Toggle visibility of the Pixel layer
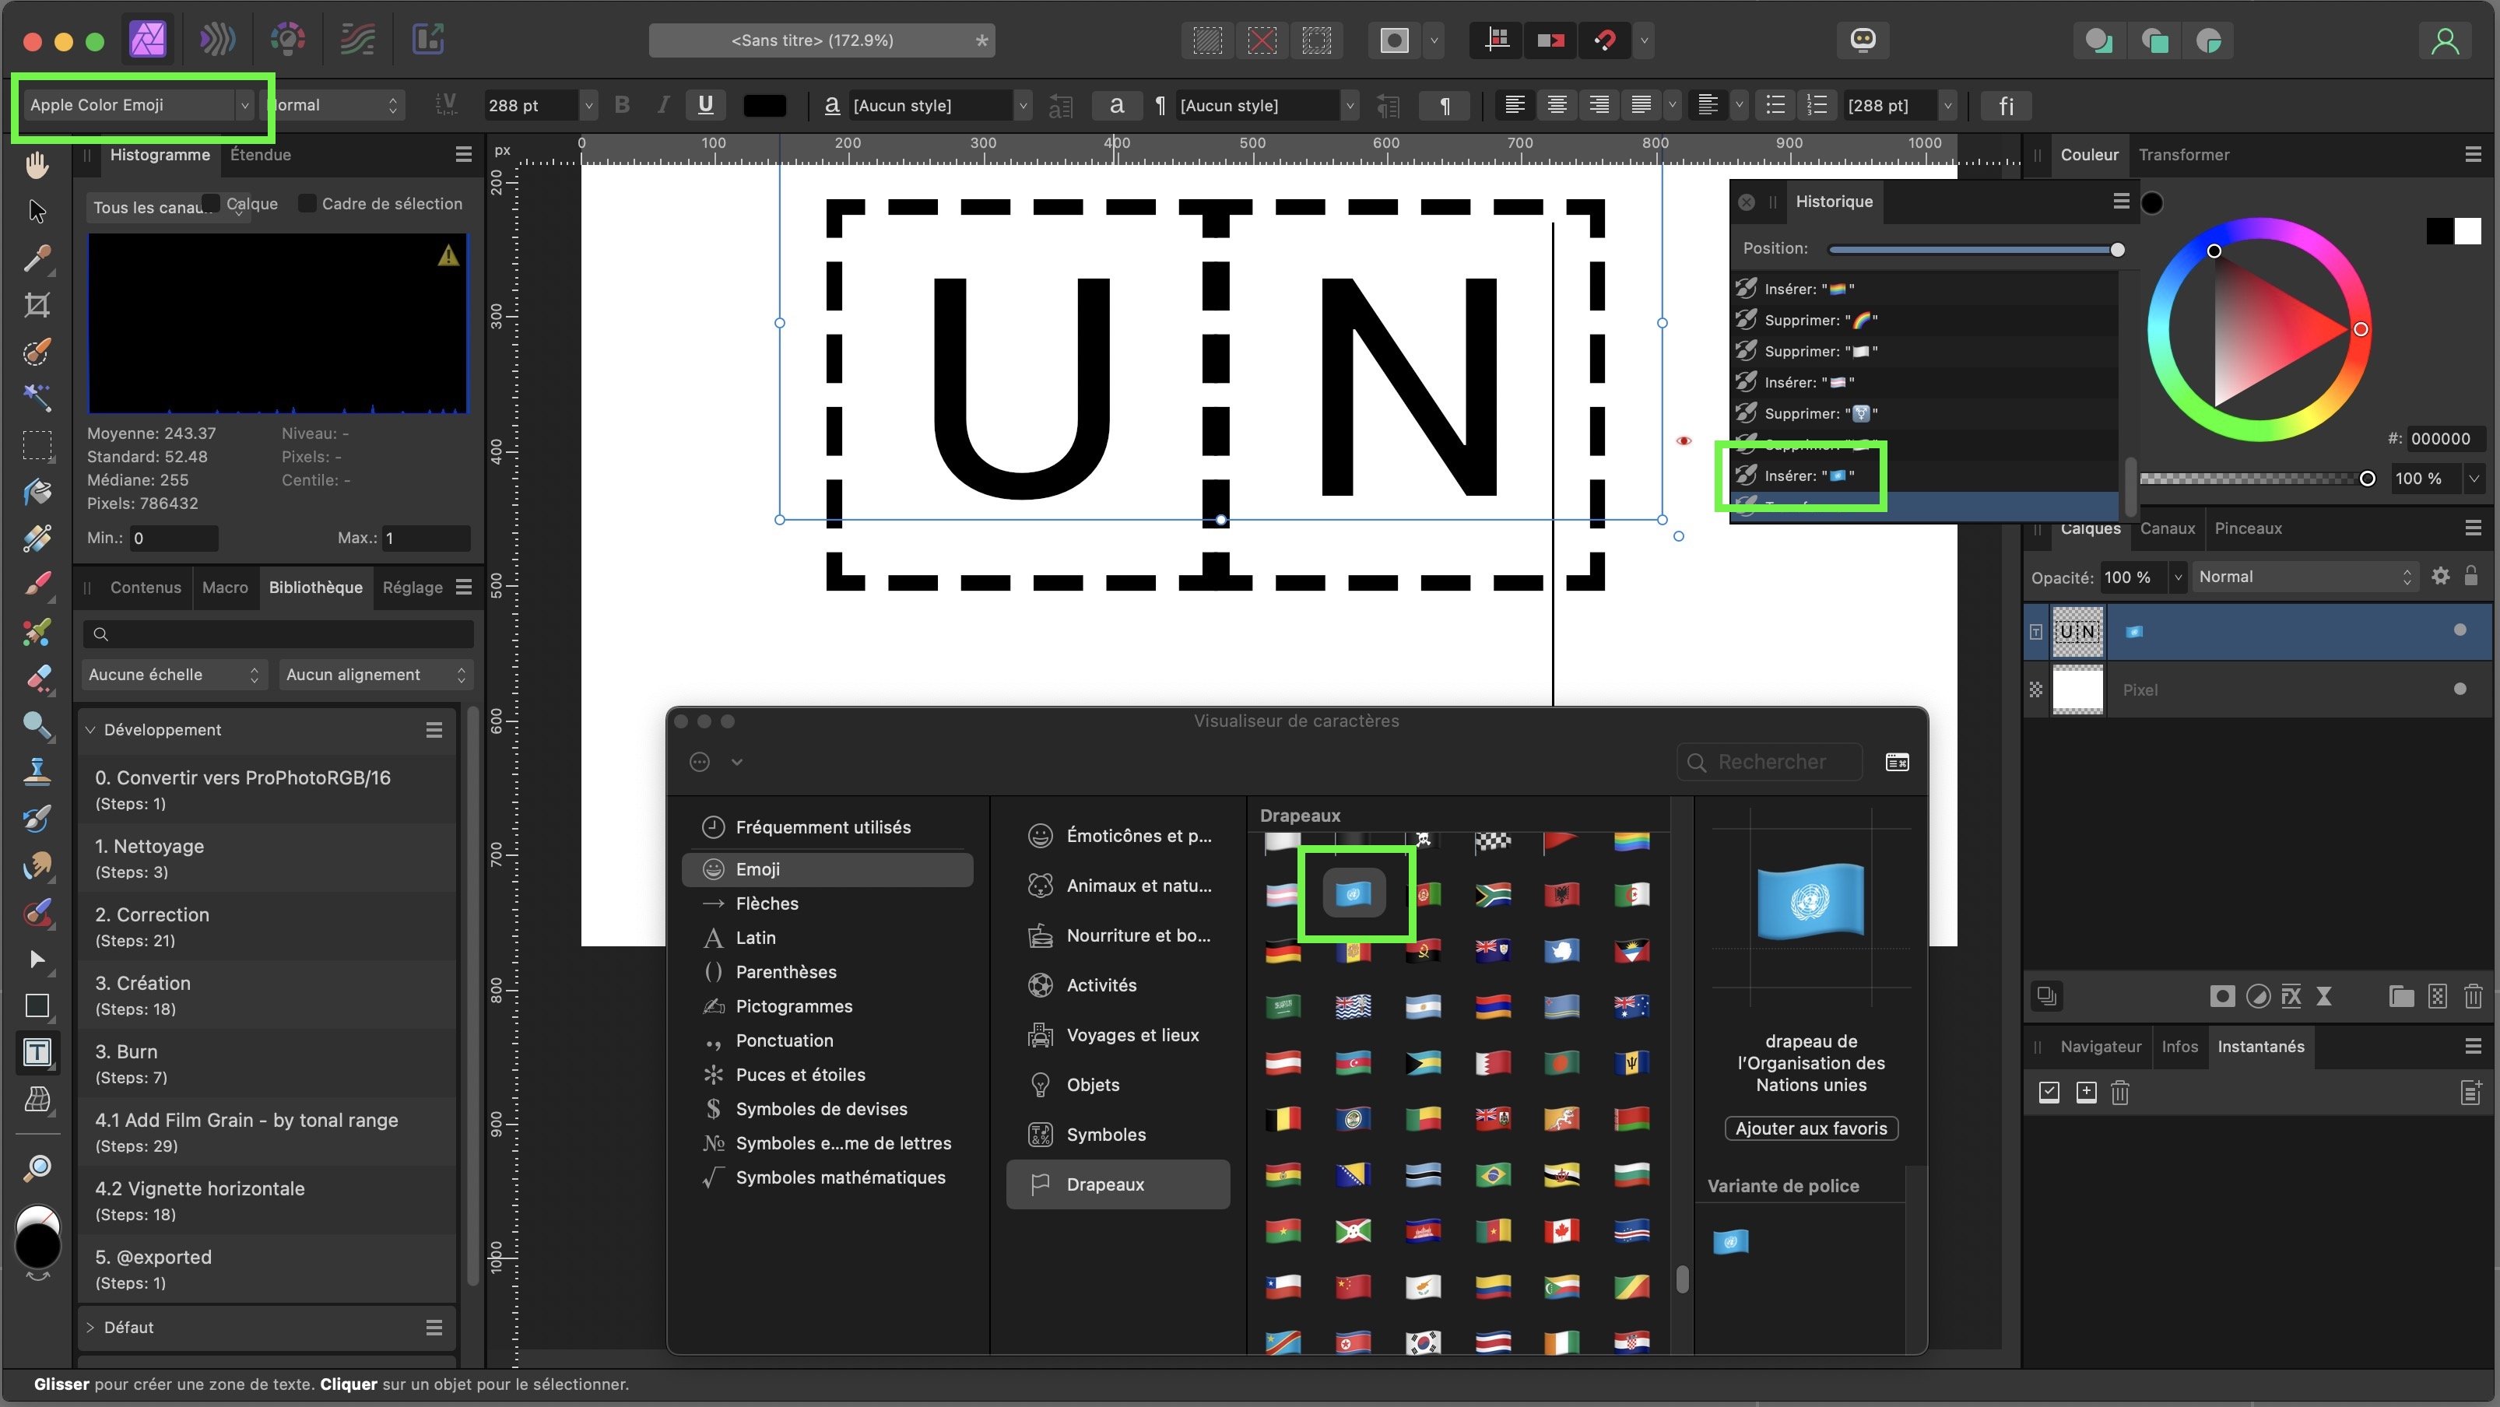The height and width of the screenshot is (1407, 2500). (x=2460, y=690)
